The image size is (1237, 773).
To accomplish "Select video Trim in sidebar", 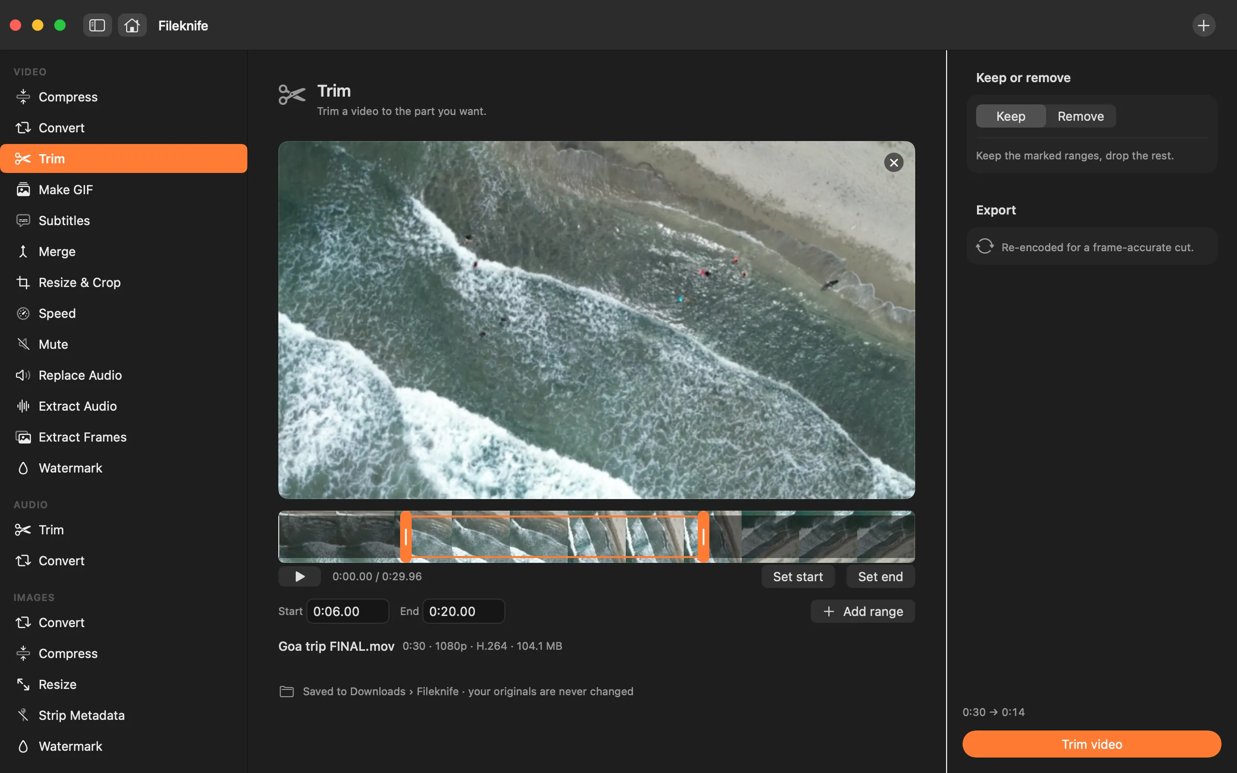I will pyautogui.click(x=124, y=158).
